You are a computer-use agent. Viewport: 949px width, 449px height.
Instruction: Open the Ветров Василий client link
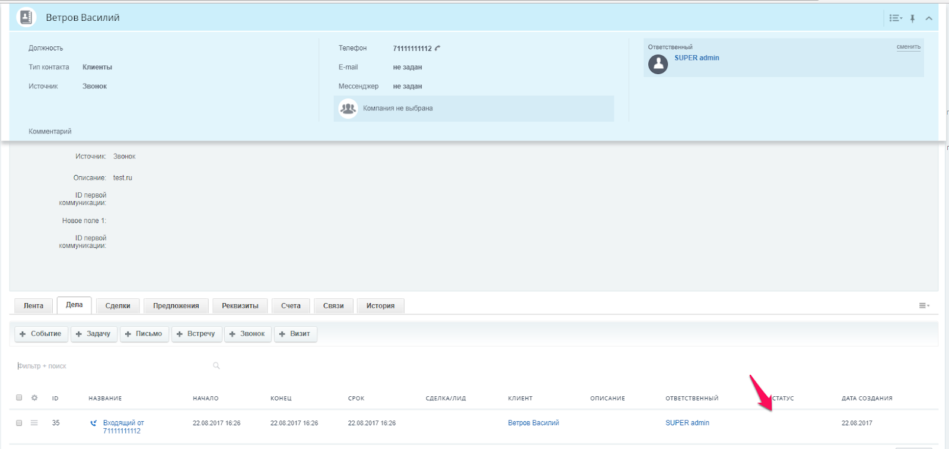(533, 423)
